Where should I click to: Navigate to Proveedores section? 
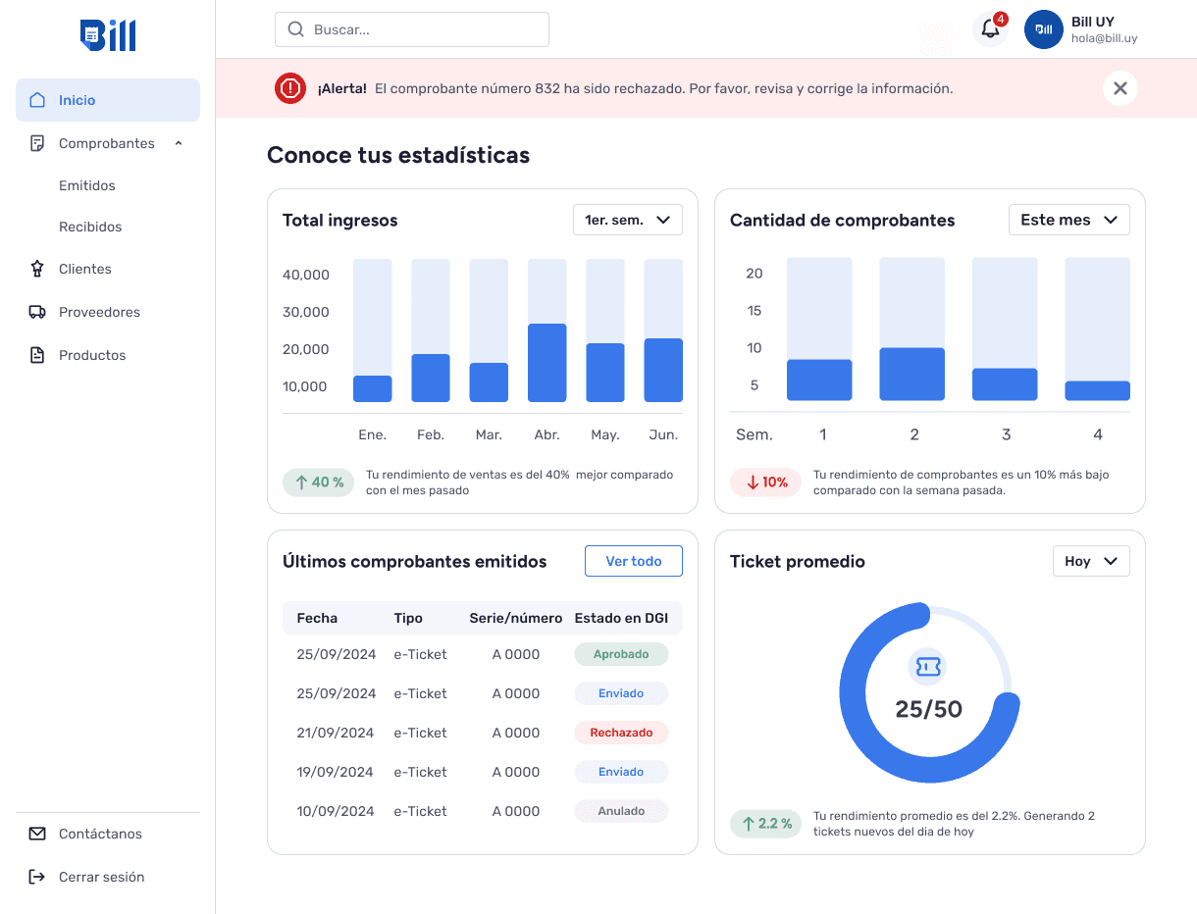tap(99, 312)
